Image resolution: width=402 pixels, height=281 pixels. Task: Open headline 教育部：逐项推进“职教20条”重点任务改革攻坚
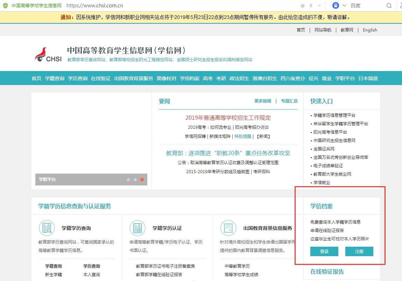228,153
